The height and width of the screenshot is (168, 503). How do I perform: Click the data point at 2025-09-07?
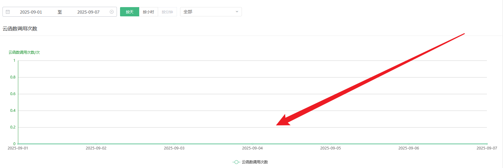pos(487,144)
